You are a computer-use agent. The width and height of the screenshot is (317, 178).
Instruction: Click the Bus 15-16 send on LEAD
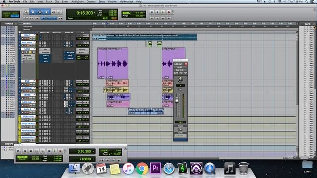pyautogui.click(x=70, y=53)
